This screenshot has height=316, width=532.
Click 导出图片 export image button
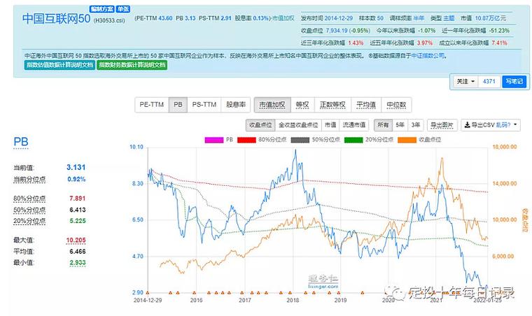click(x=442, y=125)
